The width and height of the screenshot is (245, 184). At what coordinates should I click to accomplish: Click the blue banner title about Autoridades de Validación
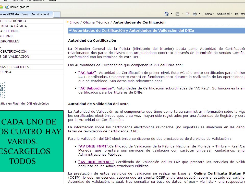click(133, 30)
